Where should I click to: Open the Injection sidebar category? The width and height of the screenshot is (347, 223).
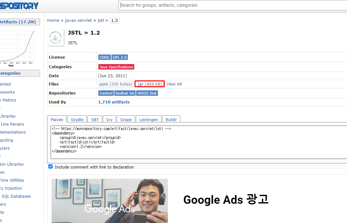(x=11, y=188)
